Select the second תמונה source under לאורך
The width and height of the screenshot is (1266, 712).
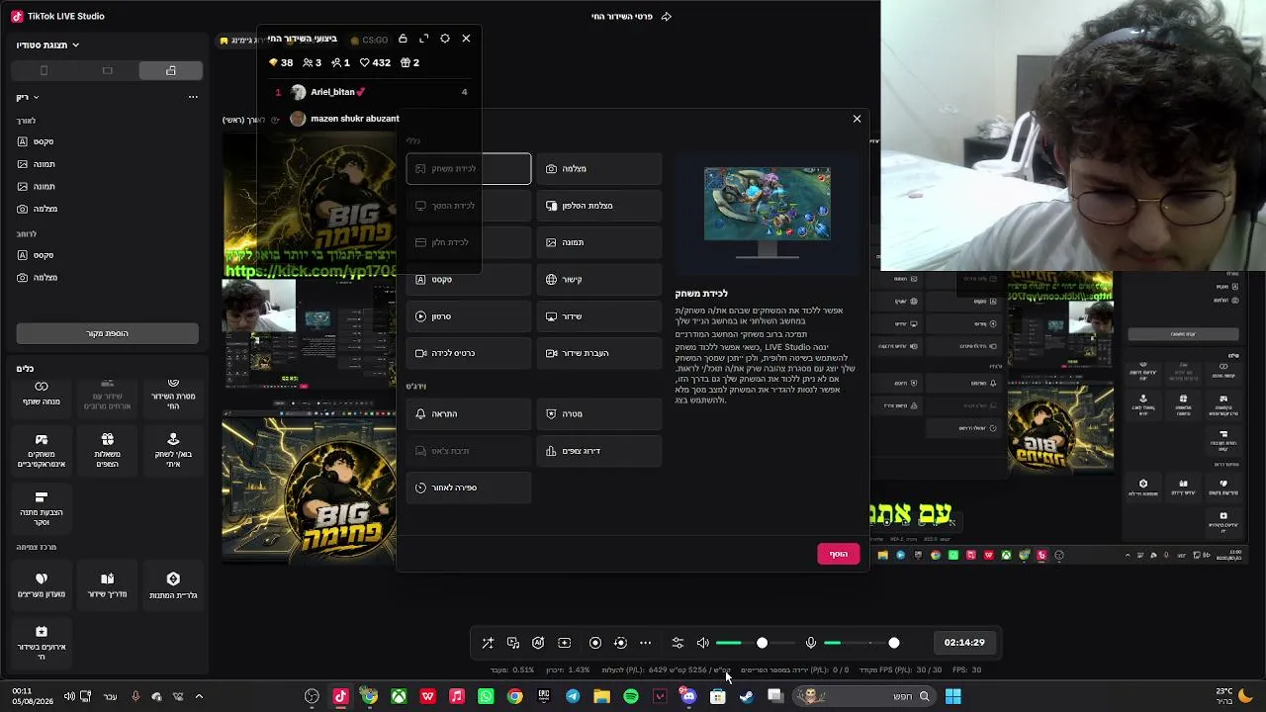pos(107,186)
